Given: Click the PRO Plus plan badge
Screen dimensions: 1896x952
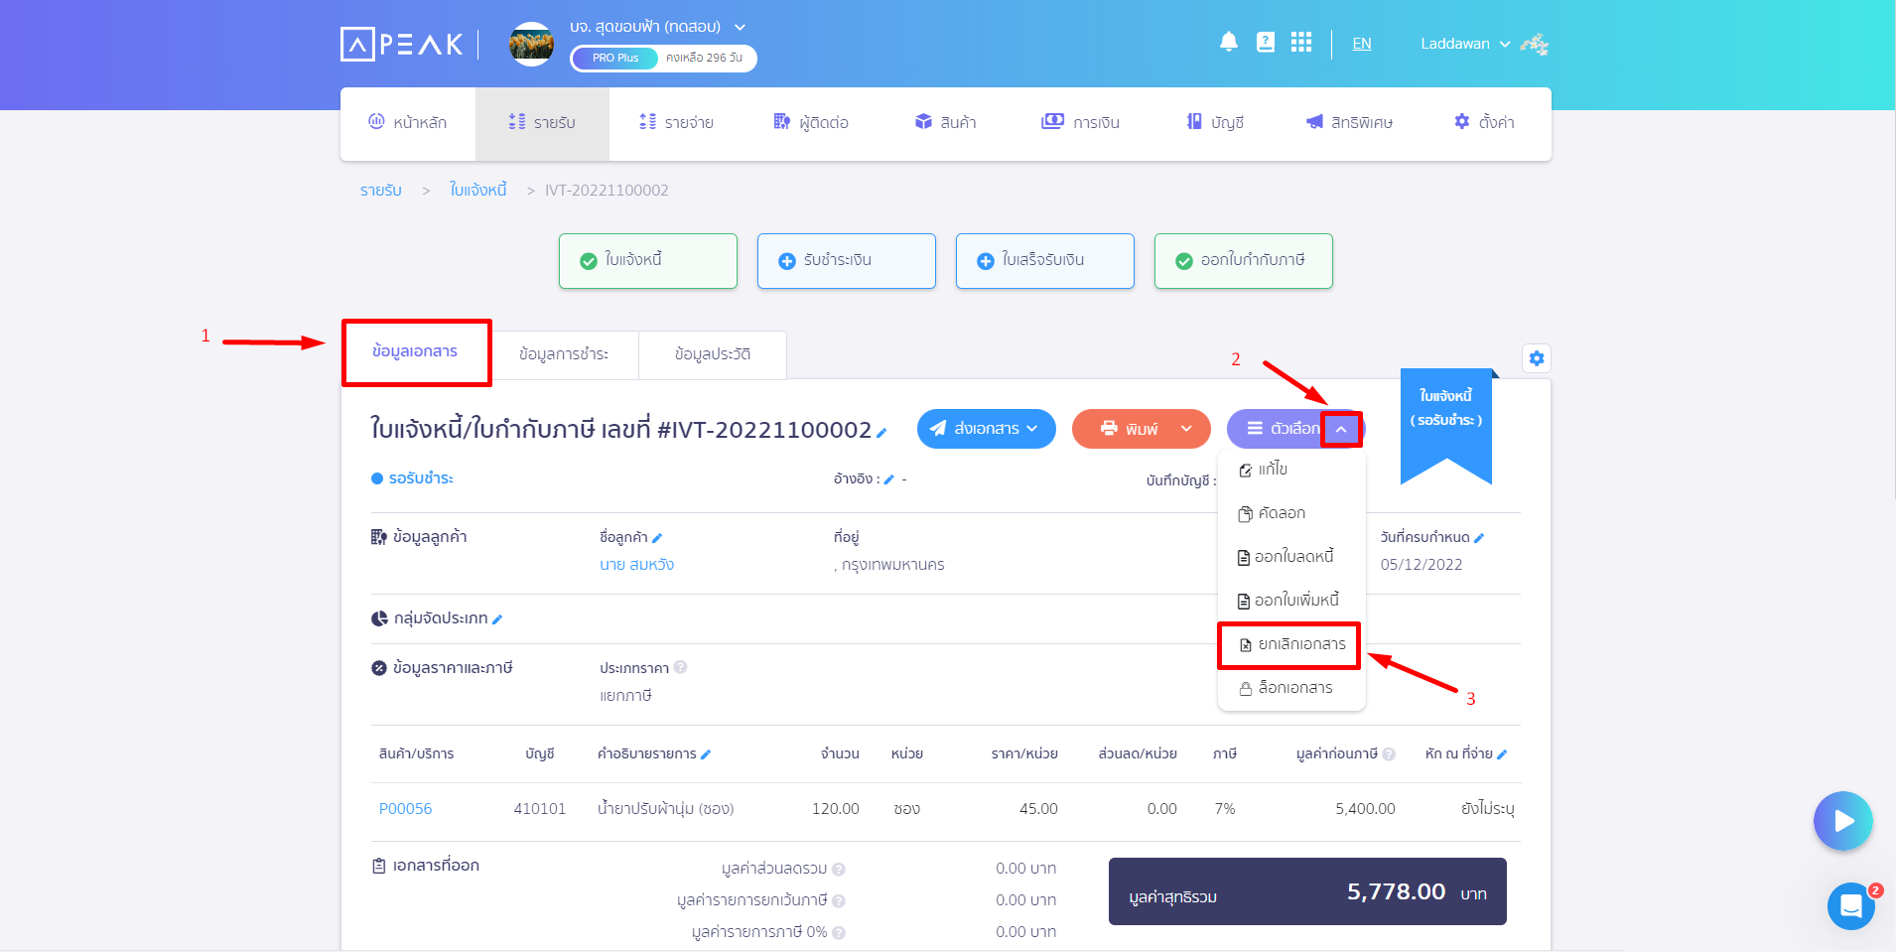Looking at the screenshot, I should coord(615,58).
